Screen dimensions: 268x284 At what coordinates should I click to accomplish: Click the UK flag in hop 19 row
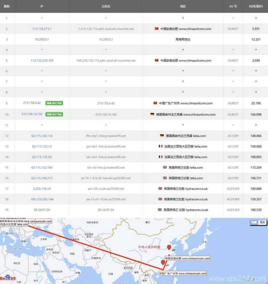(160, 210)
